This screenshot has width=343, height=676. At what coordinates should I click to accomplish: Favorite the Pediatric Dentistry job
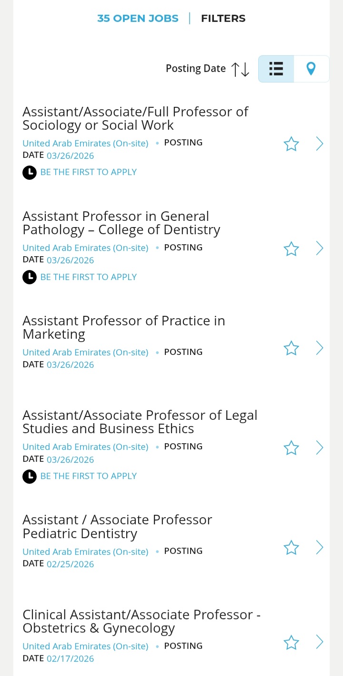coord(291,548)
